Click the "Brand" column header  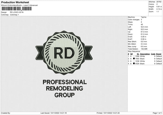[x=159, y=54]
